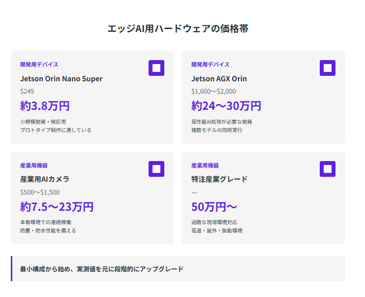Click the 約24〜30万円 price text
Image resolution: width=365 pixels, height=297 pixels.
tap(226, 106)
